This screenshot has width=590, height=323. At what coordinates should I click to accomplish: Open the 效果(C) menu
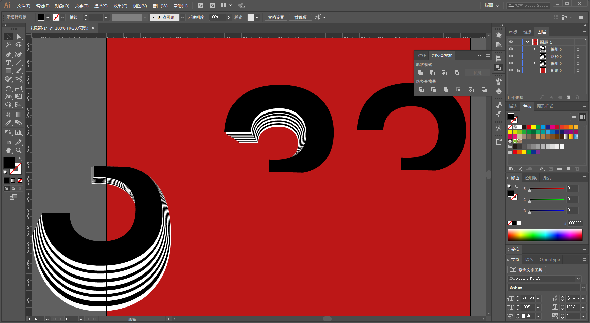coord(120,6)
